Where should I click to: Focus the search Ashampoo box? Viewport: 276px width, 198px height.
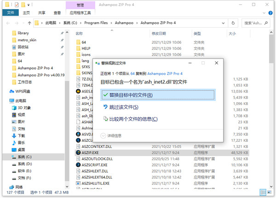pyautogui.click(x=255, y=23)
